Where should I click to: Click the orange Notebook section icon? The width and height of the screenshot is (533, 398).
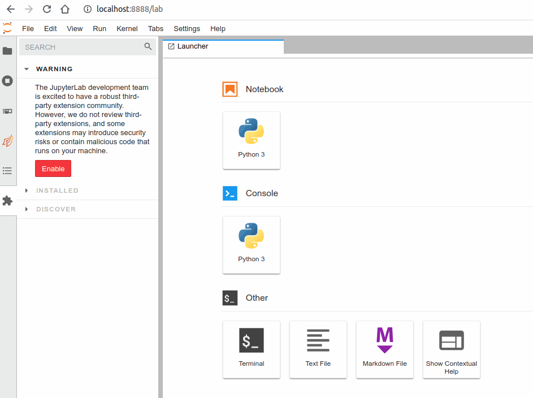[x=230, y=89]
